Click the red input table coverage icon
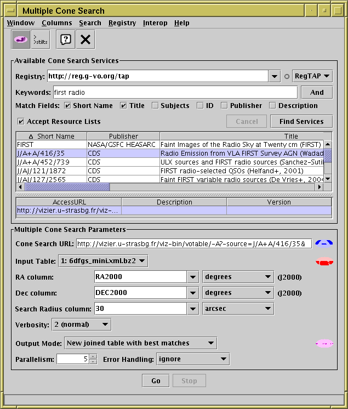Image resolution: width=348 pixels, height=409 pixels. (x=324, y=262)
